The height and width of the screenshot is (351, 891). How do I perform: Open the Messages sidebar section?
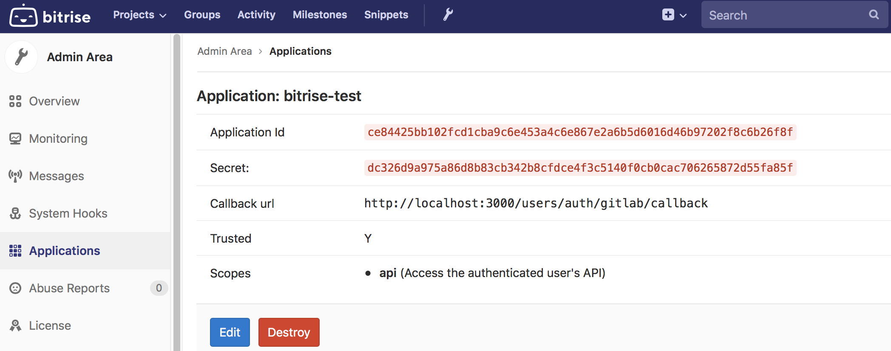tap(85, 176)
